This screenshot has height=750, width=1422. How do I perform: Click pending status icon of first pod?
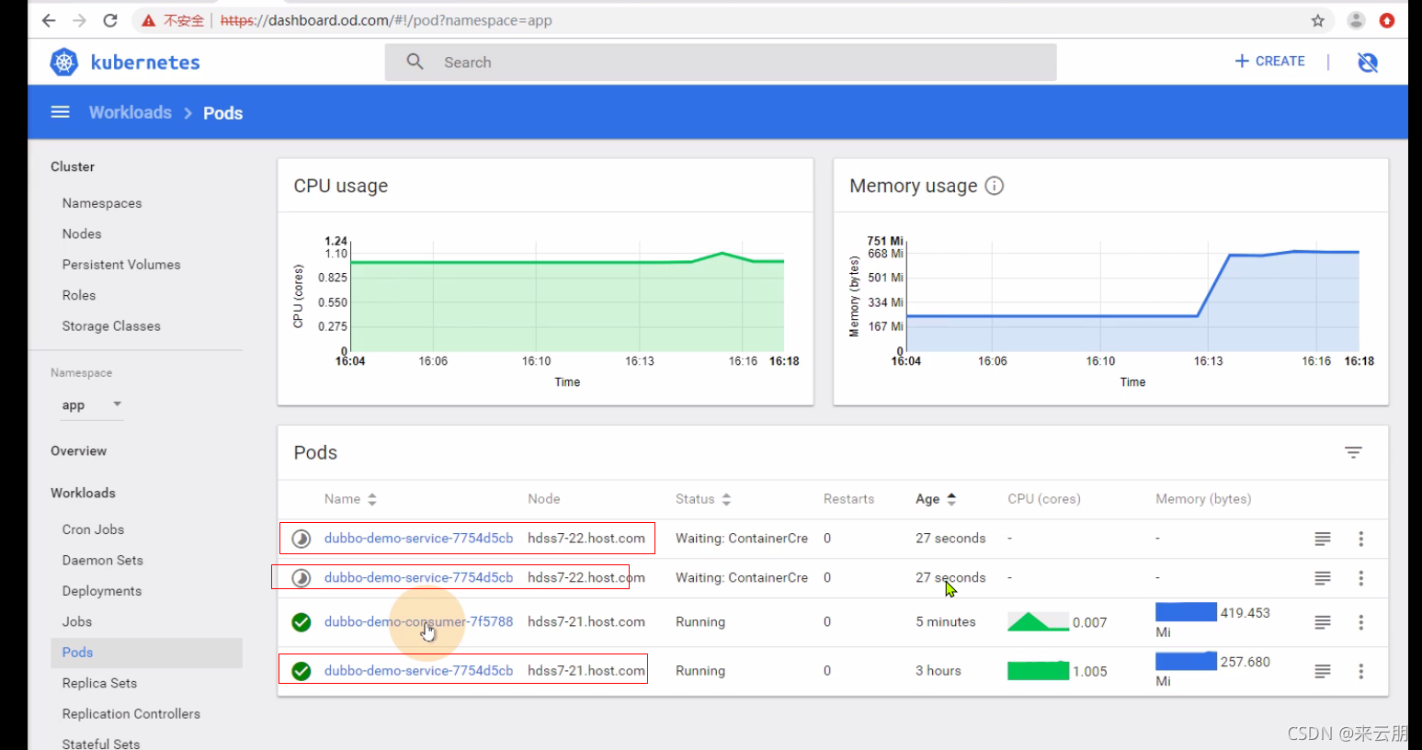click(x=301, y=539)
